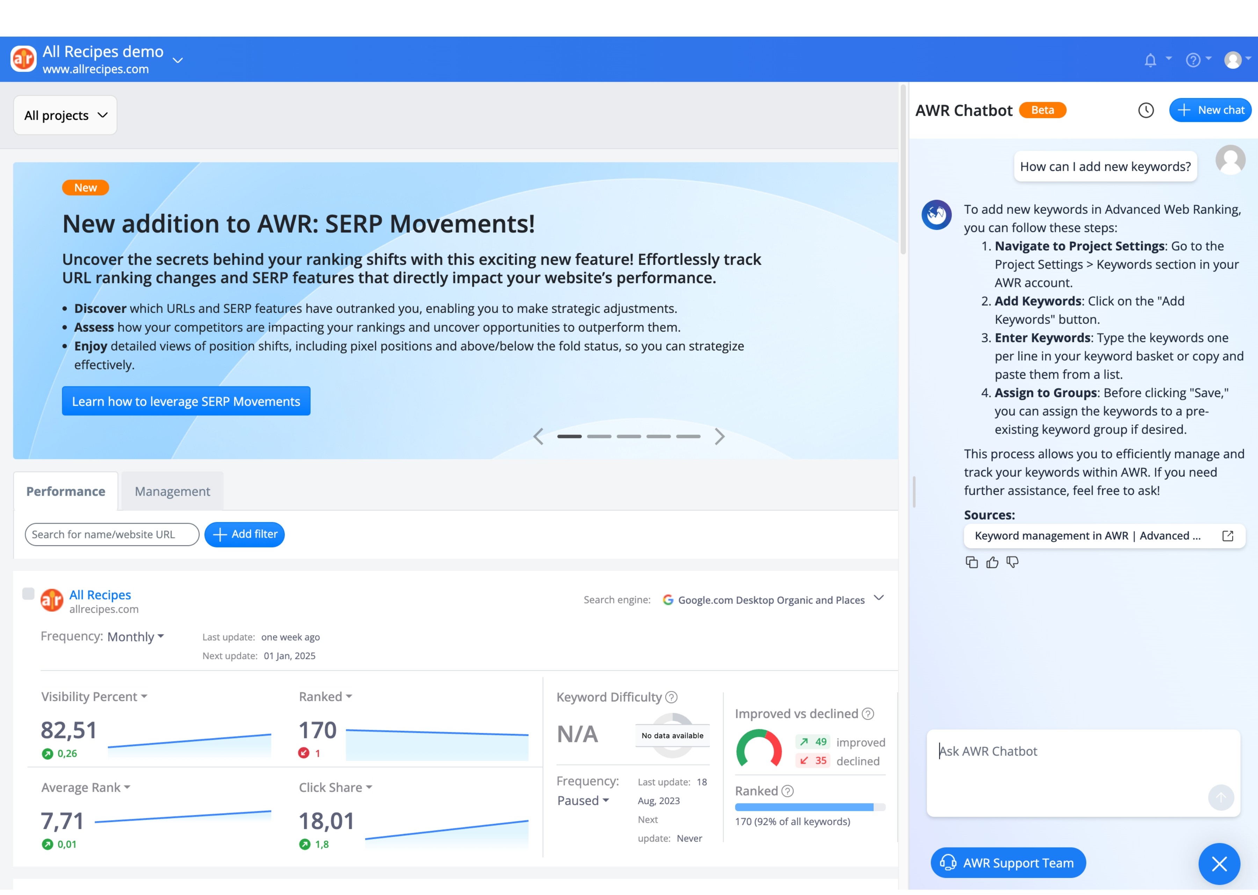Go to first banner slide indicator
Viewport: 1258px width, 895px height.
pos(570,436)
